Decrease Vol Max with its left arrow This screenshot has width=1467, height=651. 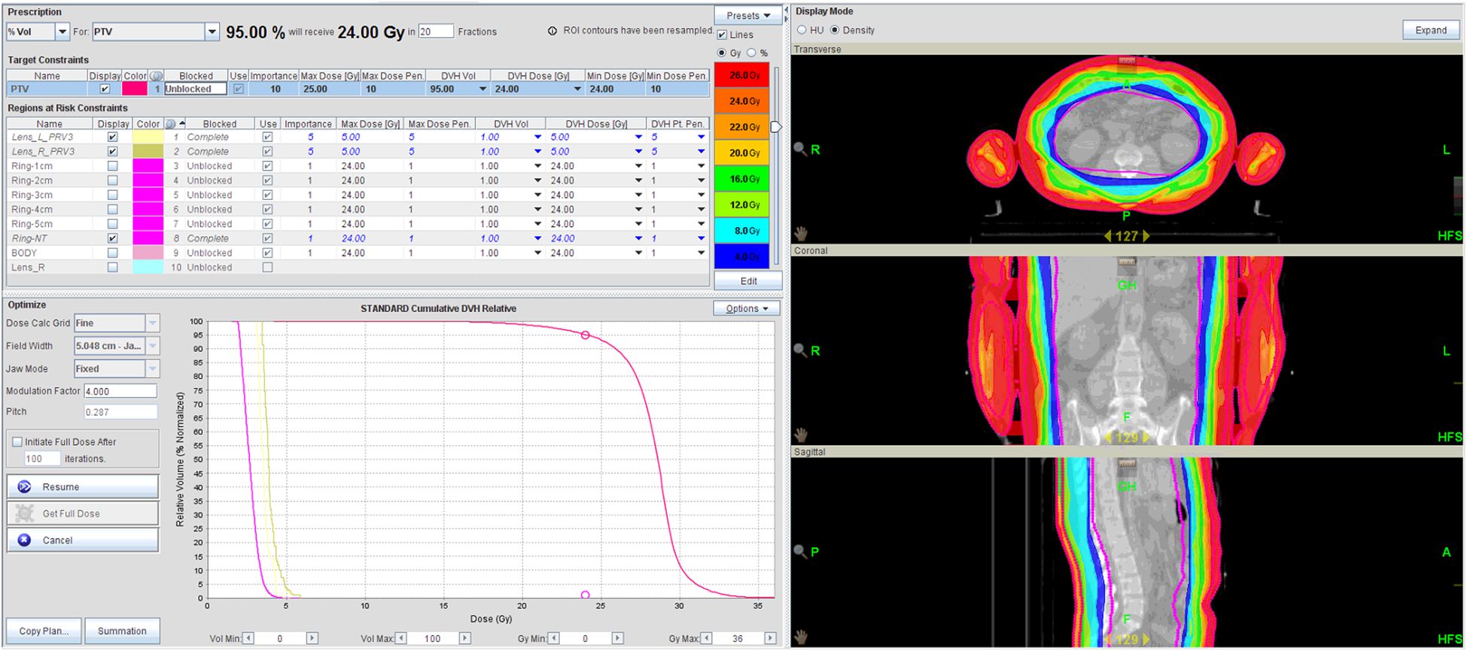(401, 638)
